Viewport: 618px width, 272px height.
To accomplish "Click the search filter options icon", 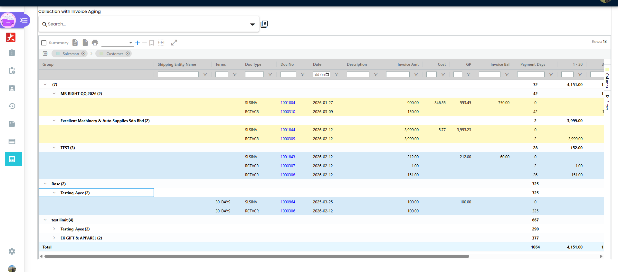I will tap(252, 24).
